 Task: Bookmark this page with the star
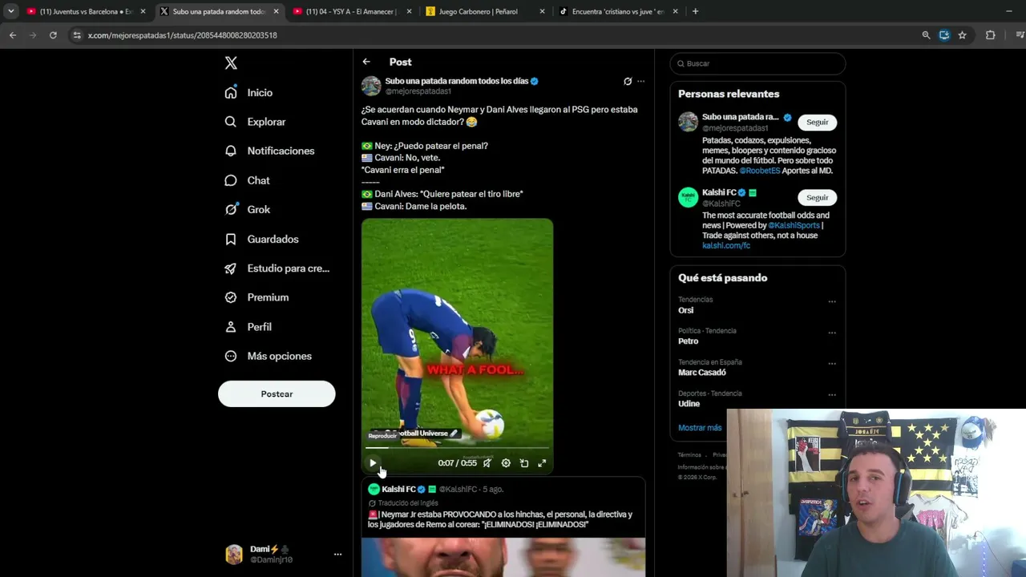pos(962,35)
